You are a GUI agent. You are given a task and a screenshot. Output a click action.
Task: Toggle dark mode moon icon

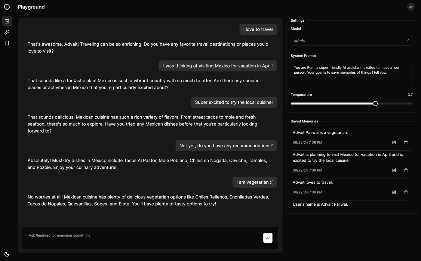click(7, 254)
